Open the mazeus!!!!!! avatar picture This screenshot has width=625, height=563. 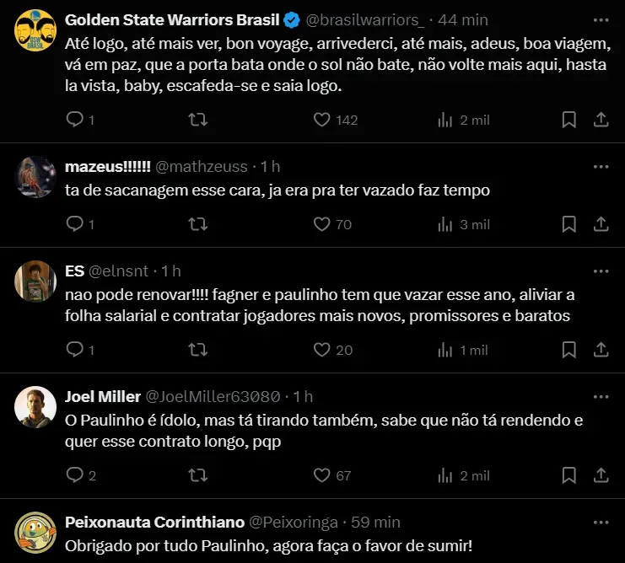pos(35,176)
